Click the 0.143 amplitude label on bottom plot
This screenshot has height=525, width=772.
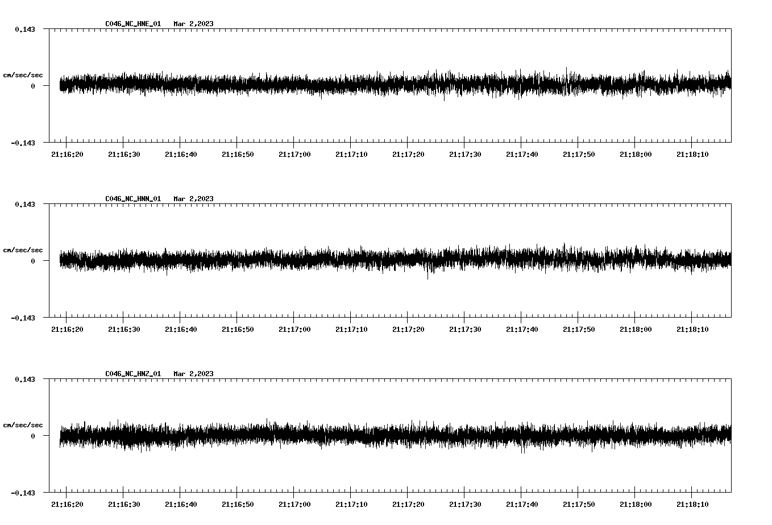point(26,378)
